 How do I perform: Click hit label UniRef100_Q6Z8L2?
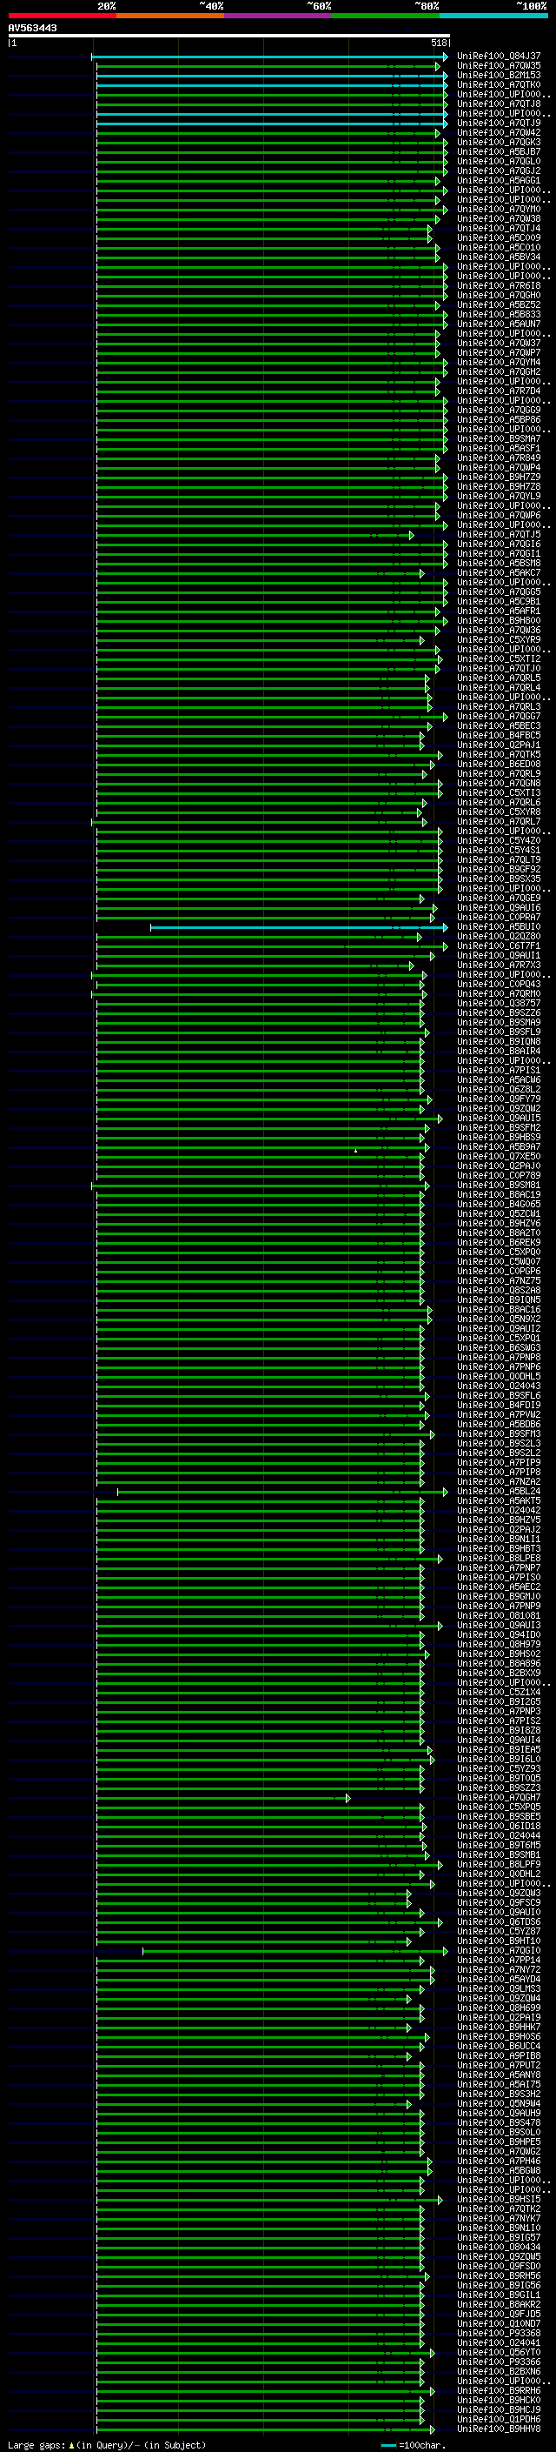point(499,1089)
